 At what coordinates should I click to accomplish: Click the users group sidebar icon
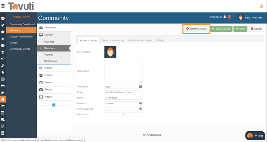[x=3, y=45]
